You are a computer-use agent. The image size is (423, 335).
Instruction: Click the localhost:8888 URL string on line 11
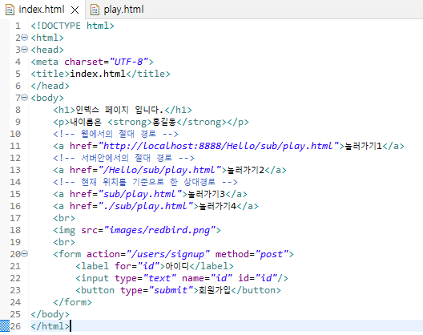(219, 146)
